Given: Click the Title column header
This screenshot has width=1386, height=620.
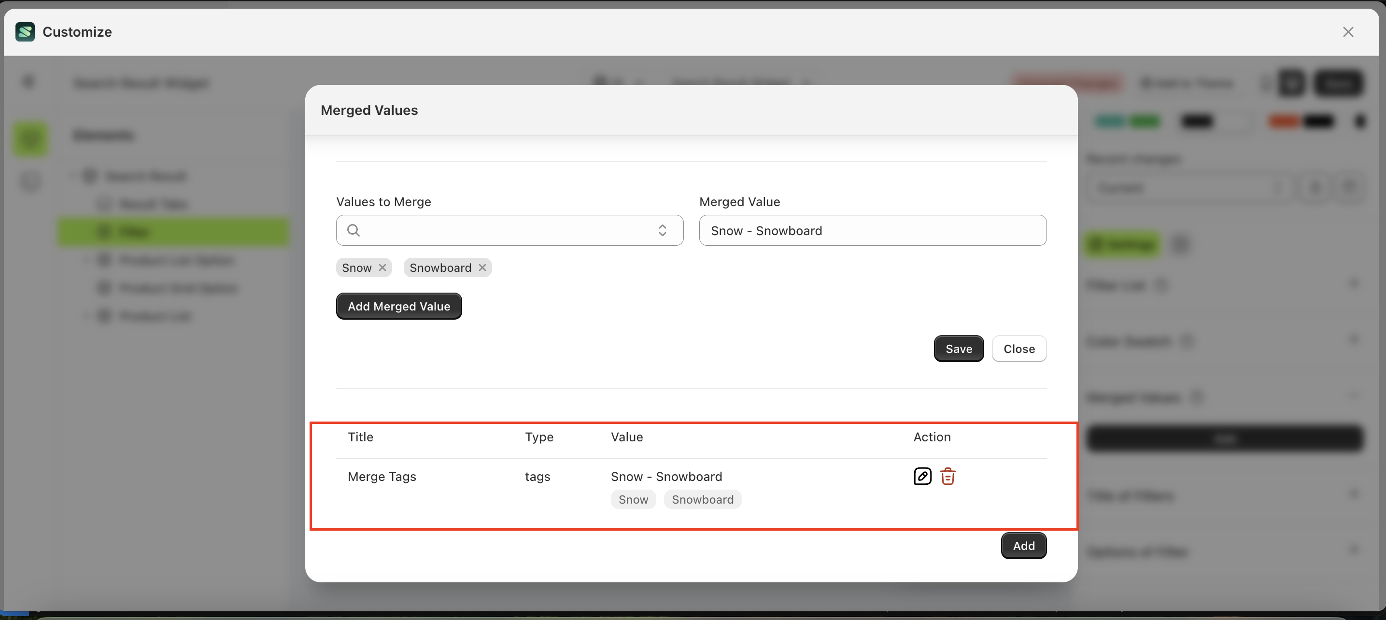Looking at the screenshot, I should [x=360, y=437].
